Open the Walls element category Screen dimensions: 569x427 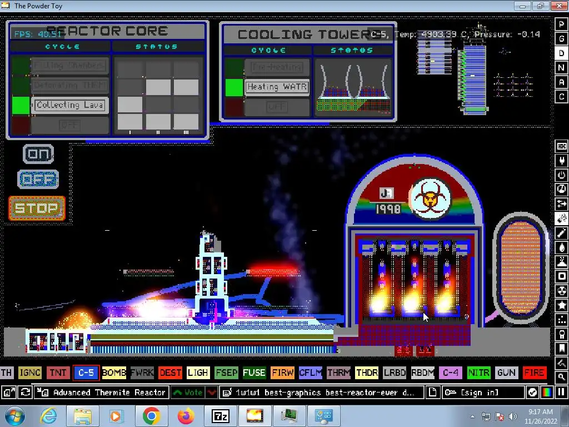(x=561, y=146)
